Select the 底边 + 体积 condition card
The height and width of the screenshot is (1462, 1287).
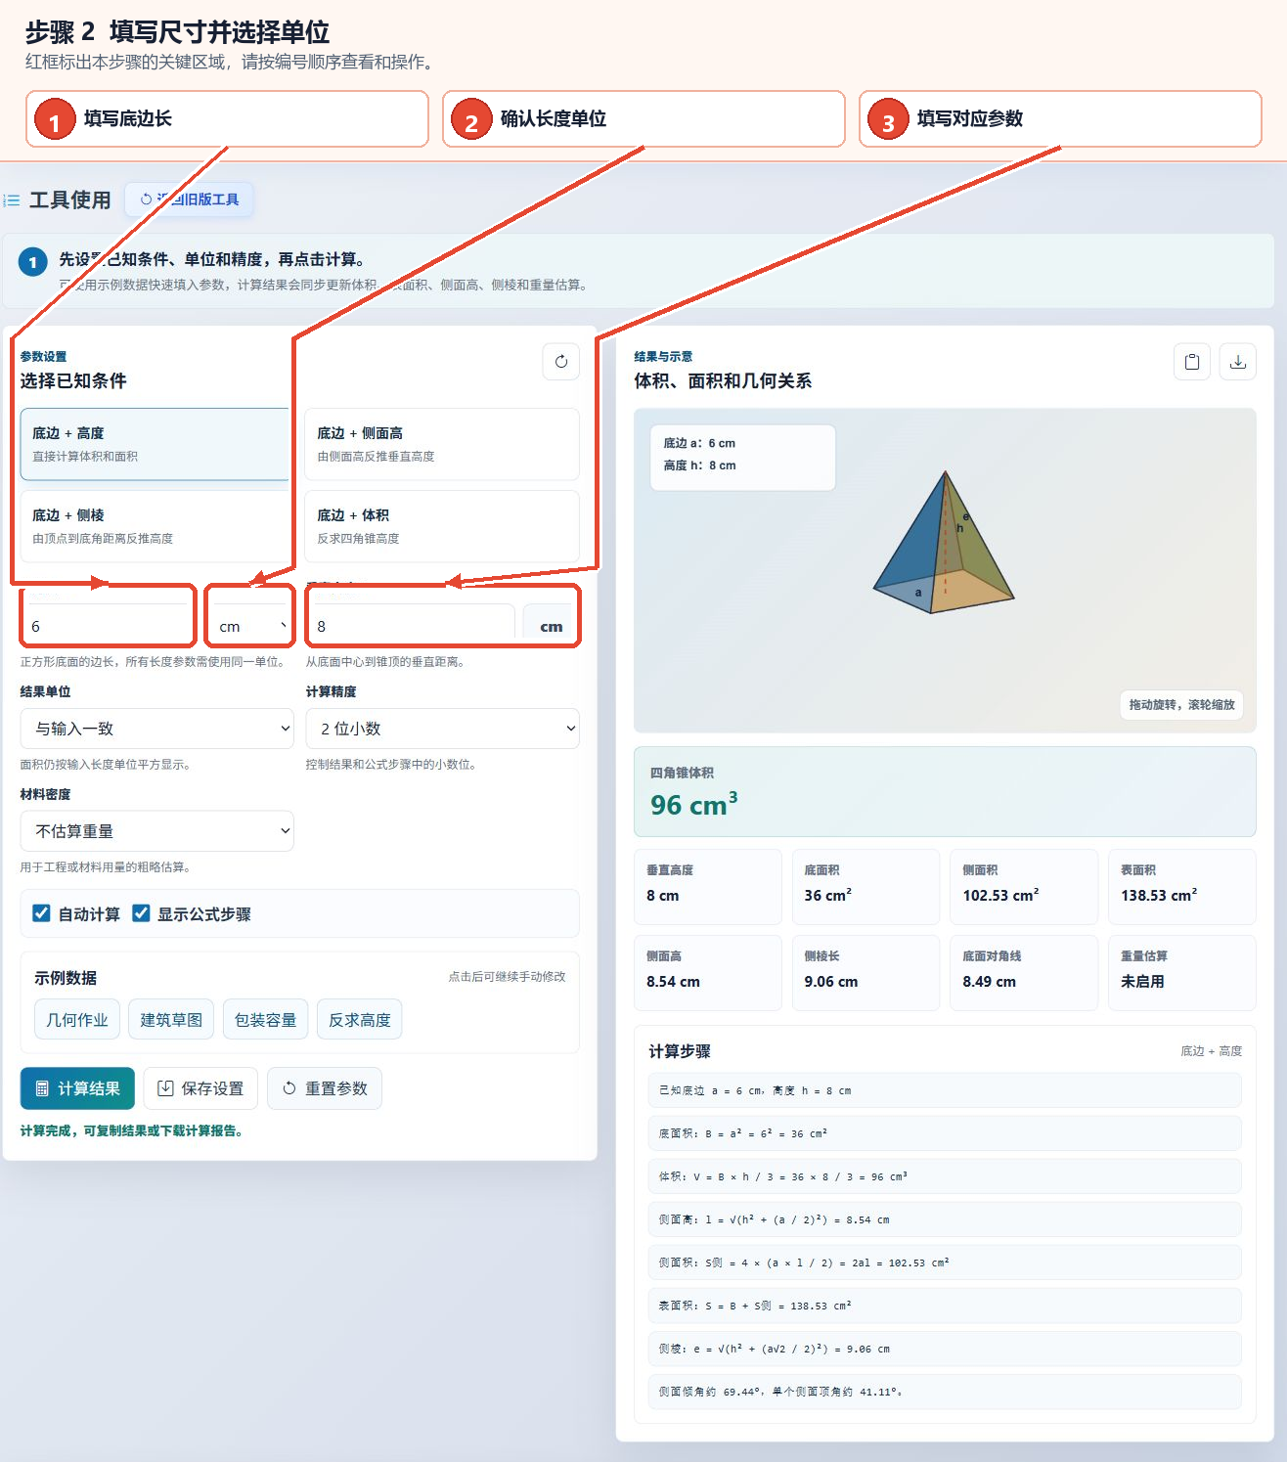tap(442, 526)
